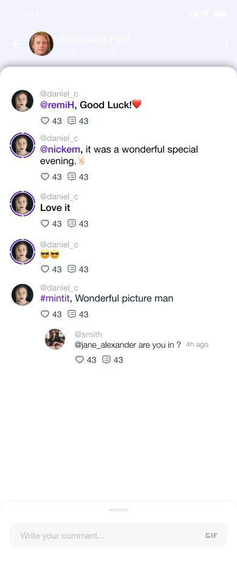Focus the "Write your comment..." field

(x=118, y=535)
